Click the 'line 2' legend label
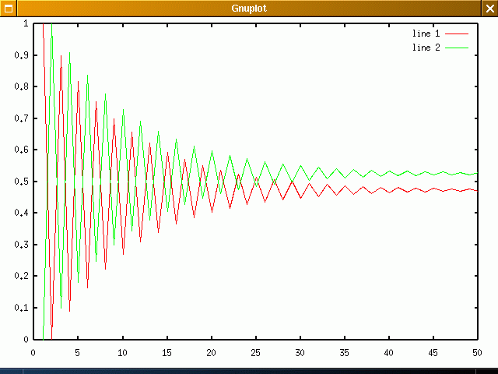Screen dimensions: 498x374 click(x=426, y=48)
